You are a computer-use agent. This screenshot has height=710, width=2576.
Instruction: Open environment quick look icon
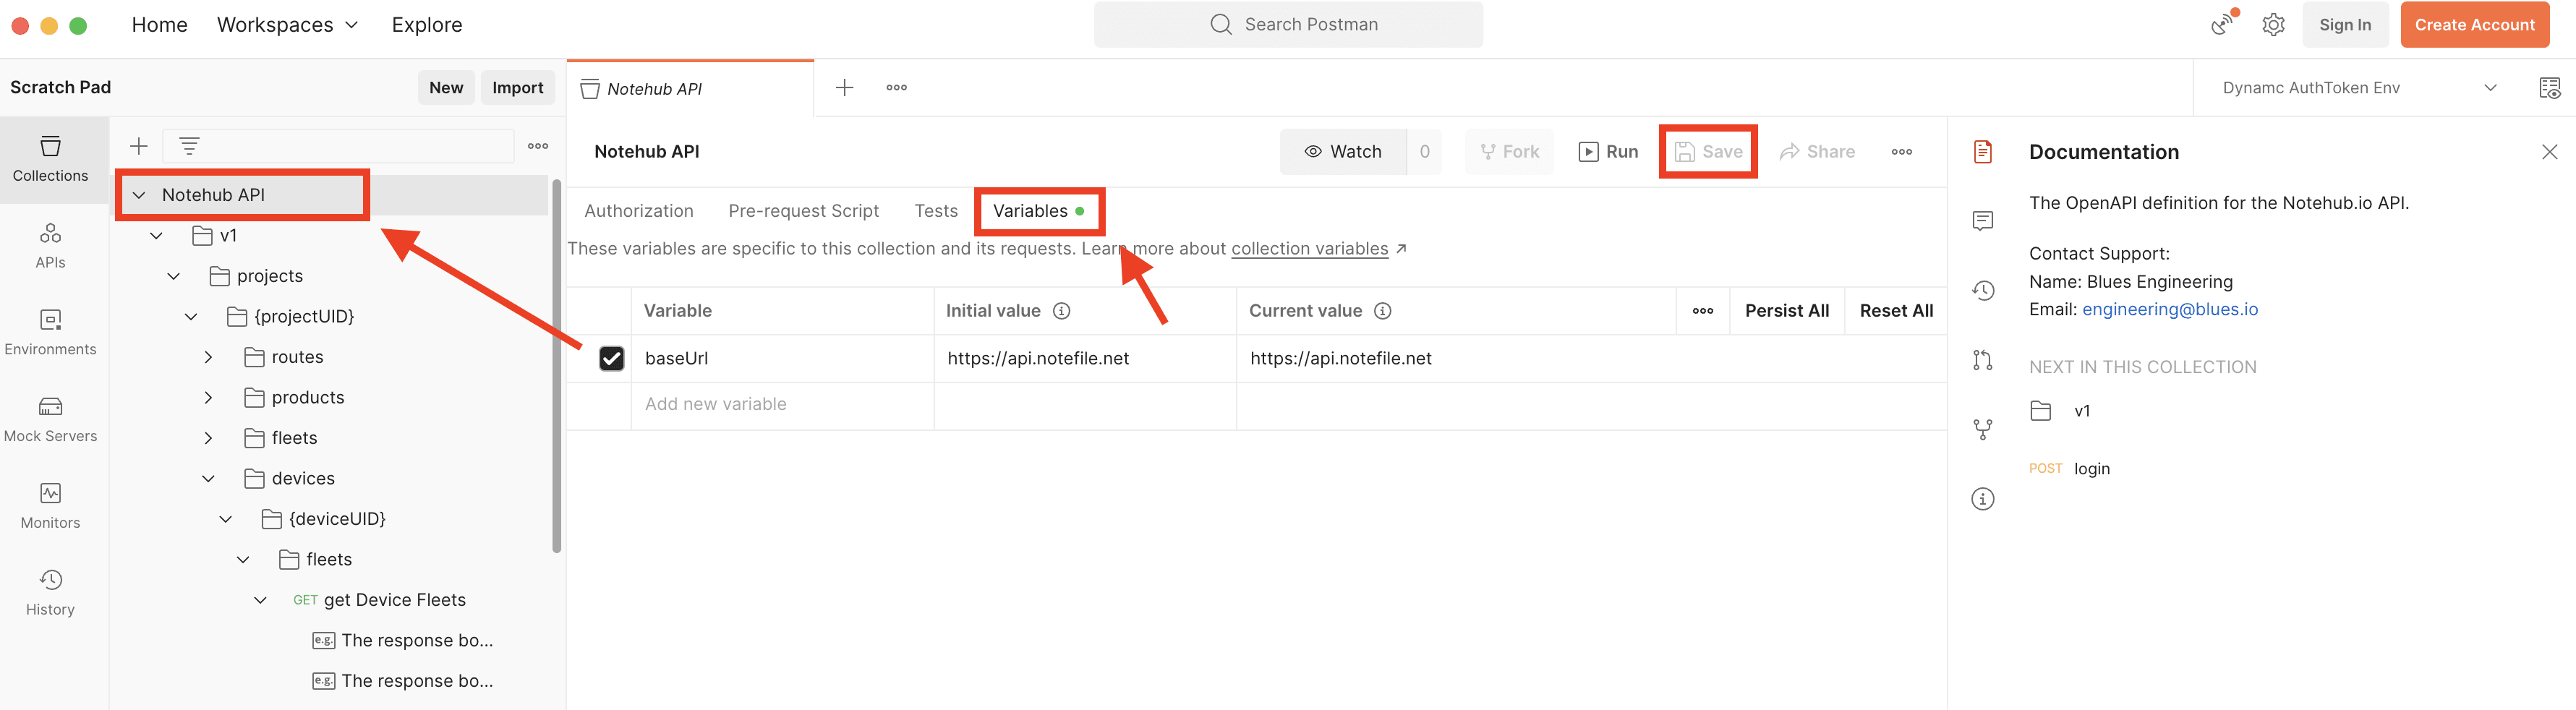click(x=2549, y=88)
